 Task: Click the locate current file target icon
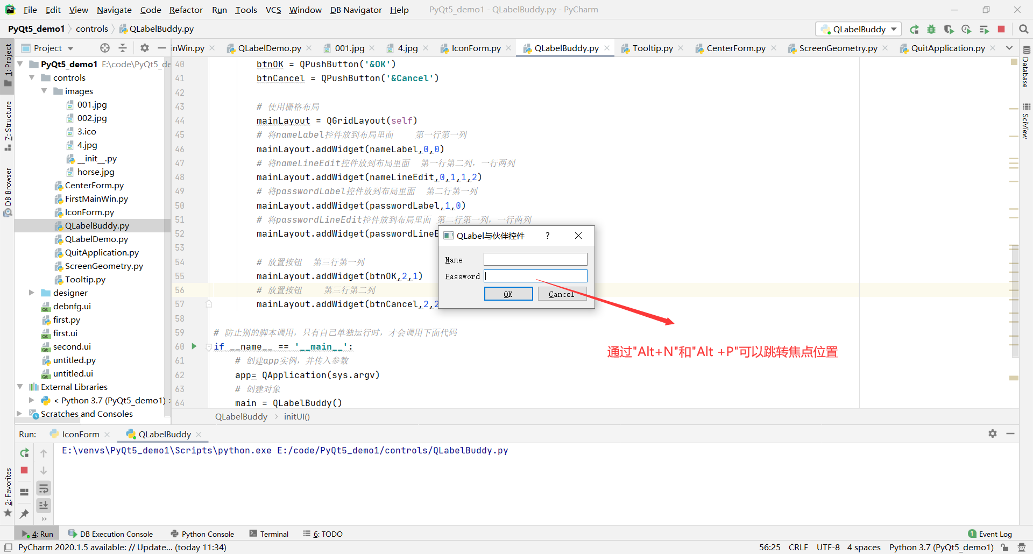click(105, 48)
